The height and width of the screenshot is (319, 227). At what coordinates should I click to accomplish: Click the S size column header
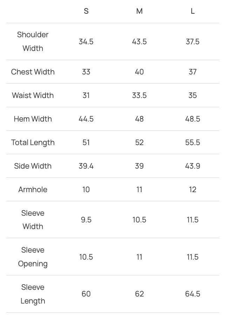pos(86,11)
